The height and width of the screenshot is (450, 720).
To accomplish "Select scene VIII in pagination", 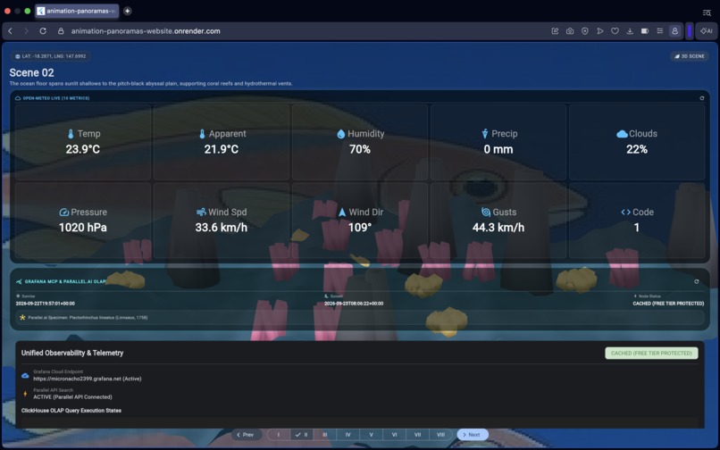I will pyautogui.click(x=440, y=435).
